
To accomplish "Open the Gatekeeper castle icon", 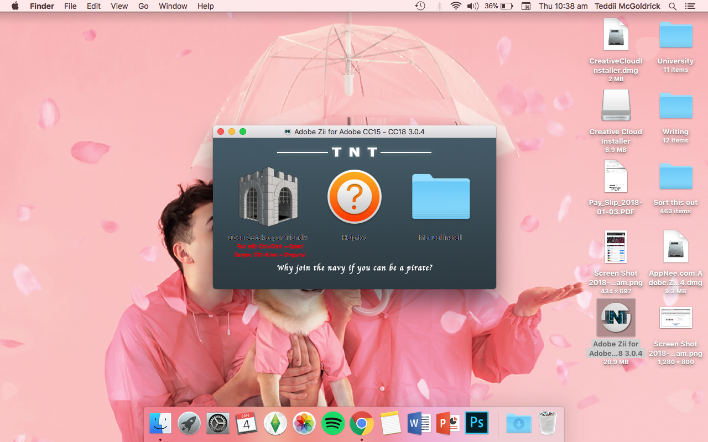I will pyautogui.click(x=268, y=197).
